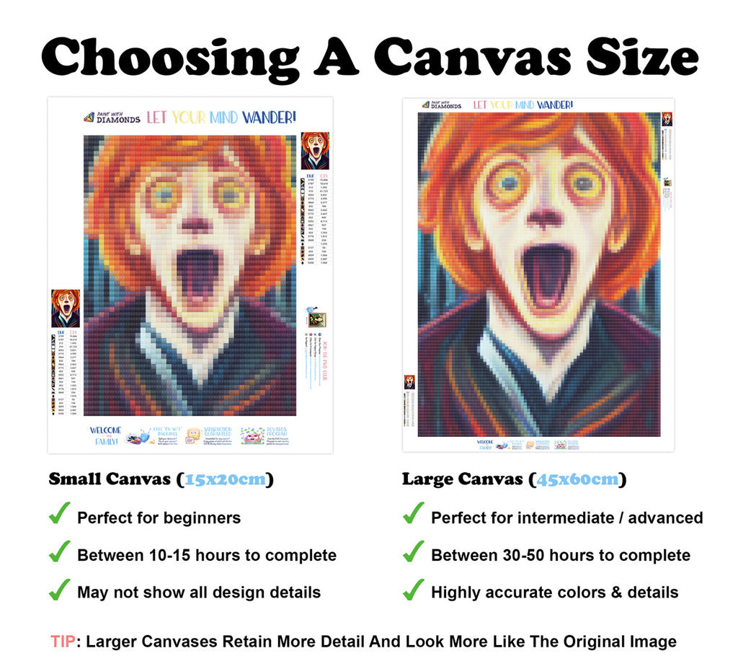Screen dimensions: 738x666
Task: Select the large canvas detailed portrait
Action: coord(539,275)
